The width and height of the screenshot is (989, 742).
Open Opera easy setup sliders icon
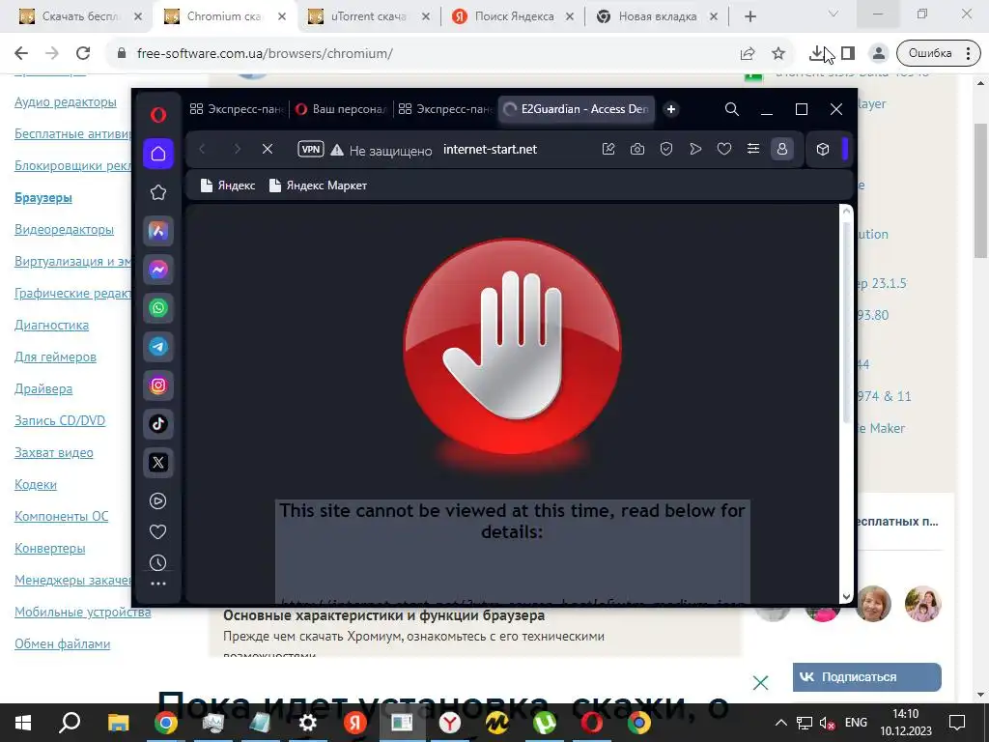pos(753,149)
